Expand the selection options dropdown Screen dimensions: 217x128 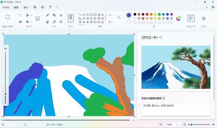point(7,21)
